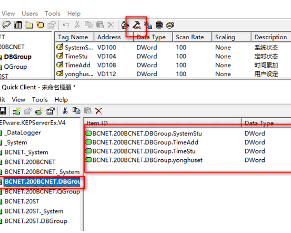Open the Tools menu in KEPServerEX

[52, 13]
